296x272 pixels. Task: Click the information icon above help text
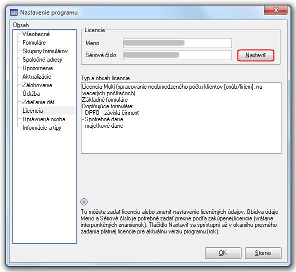(84, 202)
